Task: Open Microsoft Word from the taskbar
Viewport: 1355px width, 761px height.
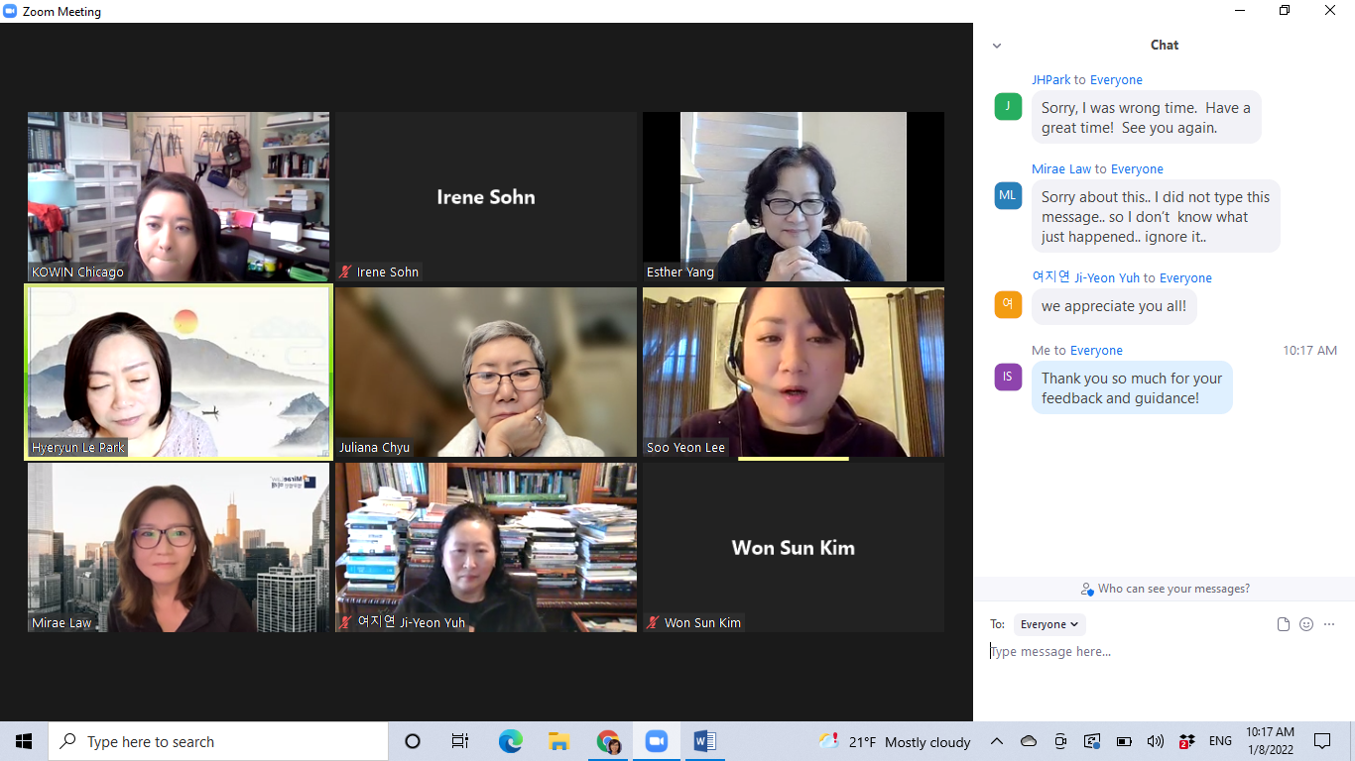Action: click(704, 741)
